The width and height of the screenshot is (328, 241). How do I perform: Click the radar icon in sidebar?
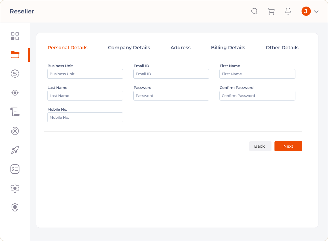tap(15, 131)
